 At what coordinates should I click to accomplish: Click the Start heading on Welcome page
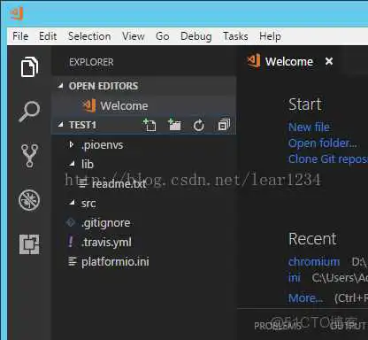coord(305,104)
